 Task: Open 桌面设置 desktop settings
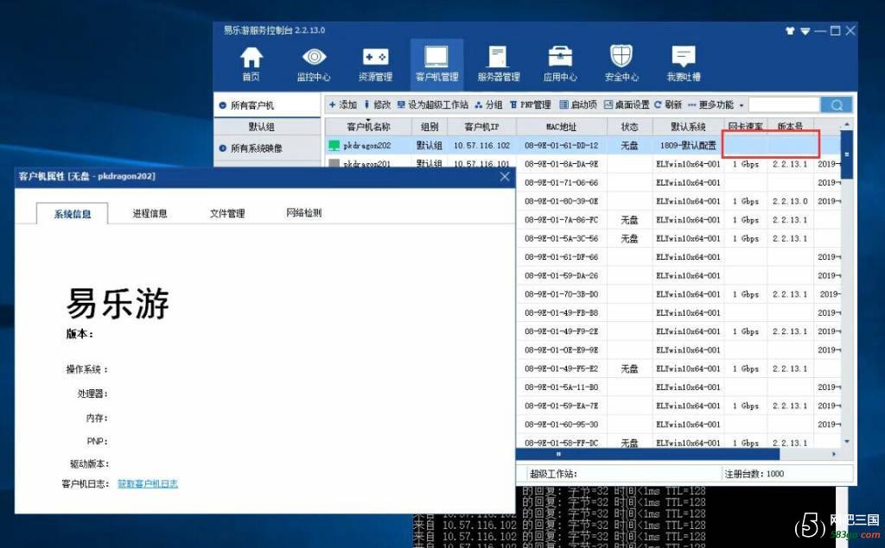tap(627, 105)
